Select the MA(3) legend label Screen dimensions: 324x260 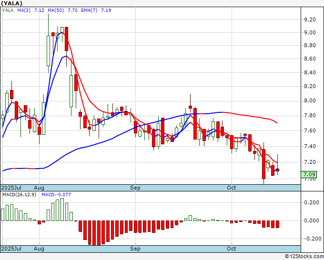[x=24, y=10]
